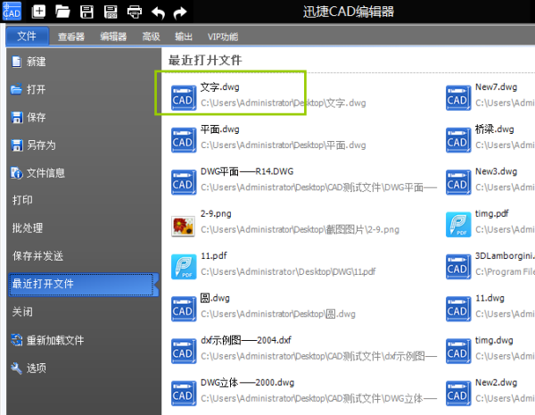Viewport: 535px width, 415px height.
Task: Click the save-as-PDF floppy icon in title bar
Action: coord(111,12)
